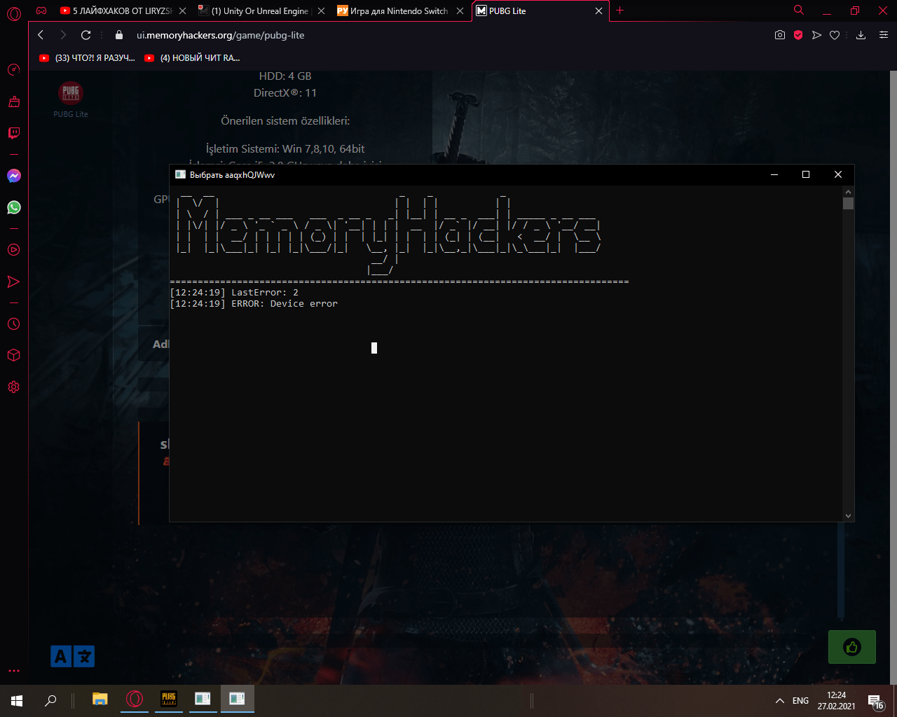Close the 5 ЛАЙФХАКОВ ОТ LIRYZSH tab
The height and width of the screenshot is (717, 897).
[x=182, y=11]
